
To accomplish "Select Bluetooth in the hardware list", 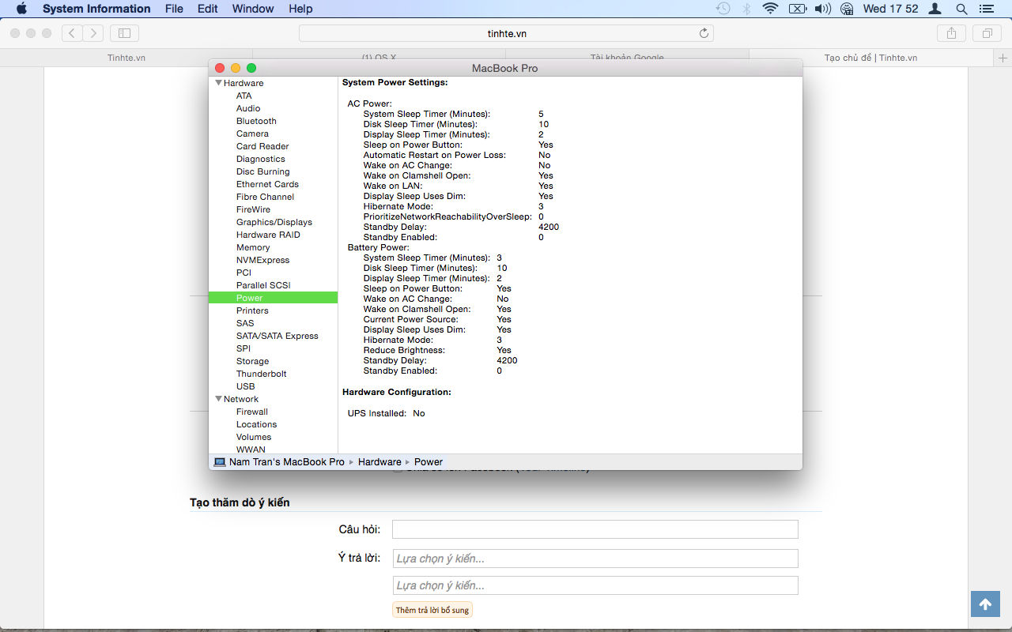I will pyautogui.click(x=256, y=121).
